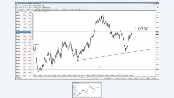Click the Symbol column header
Screen dimensions: 174x98
[x=17, y=13]
